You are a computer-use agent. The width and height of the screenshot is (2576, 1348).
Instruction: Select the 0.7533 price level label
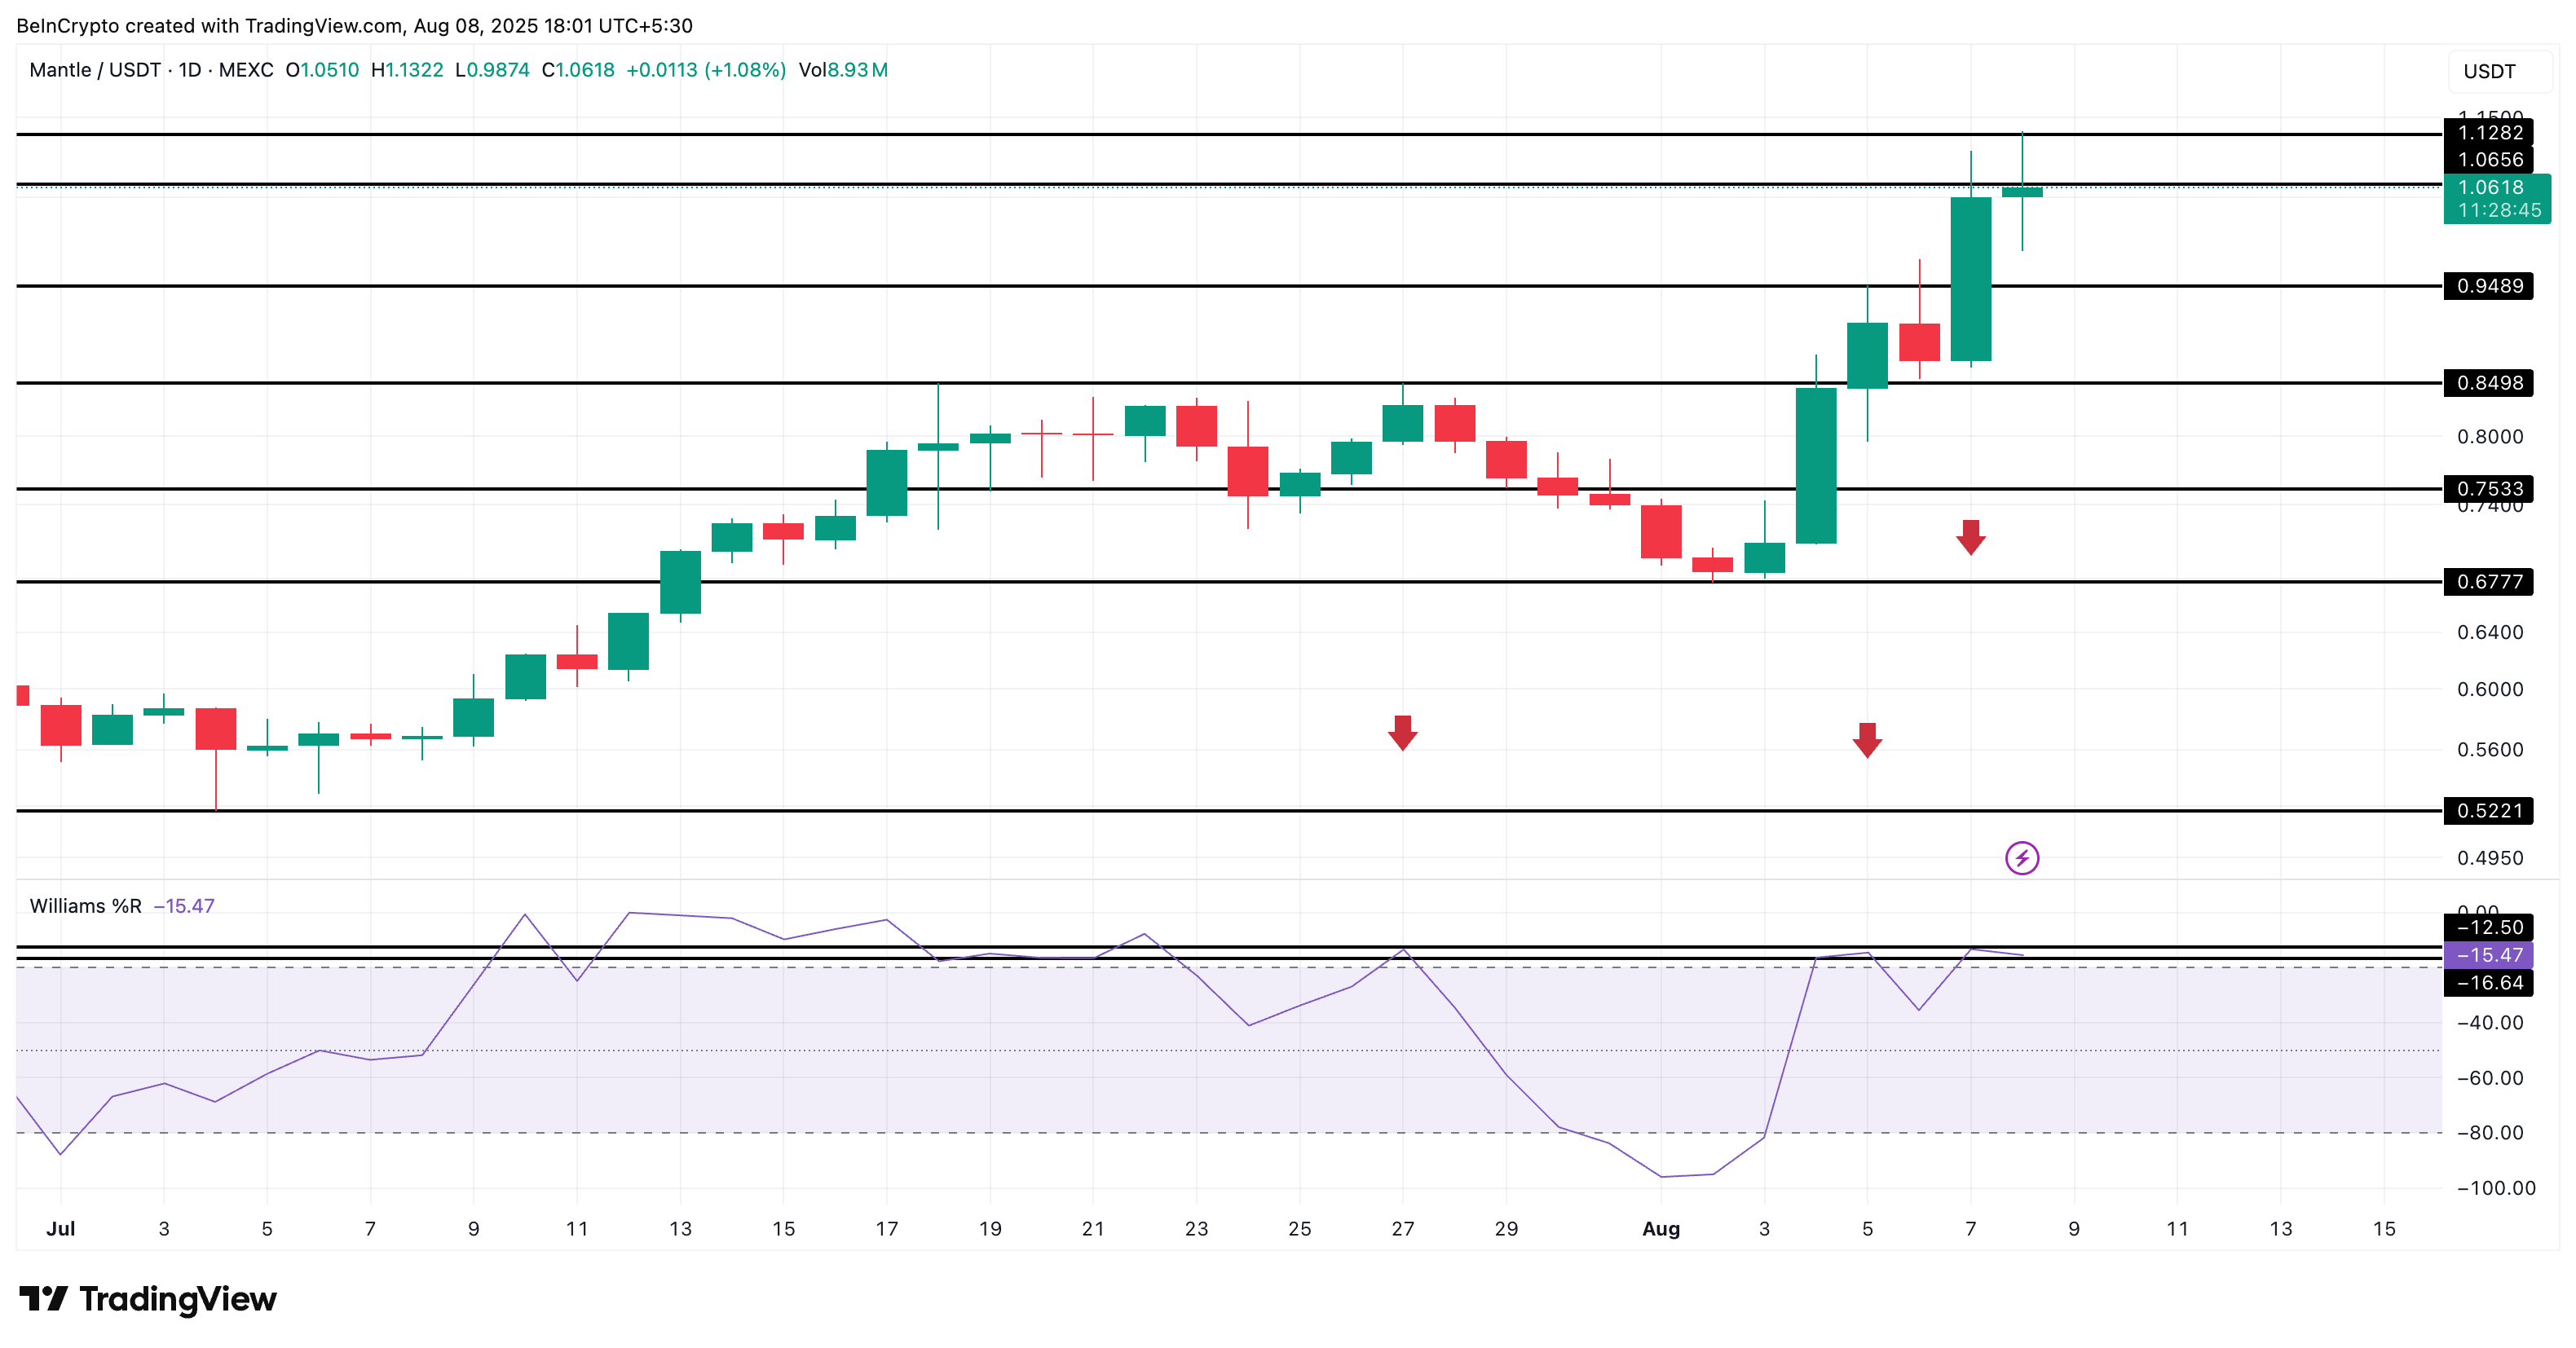click(2488, 488)
